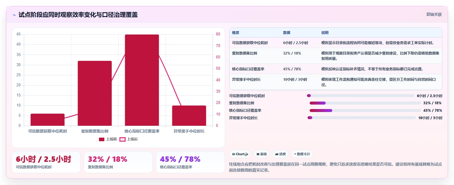Viewport: 454px width, 185px height.
Task: Click the chart bar for 异常接手中位时长
Action: [189, 116]
